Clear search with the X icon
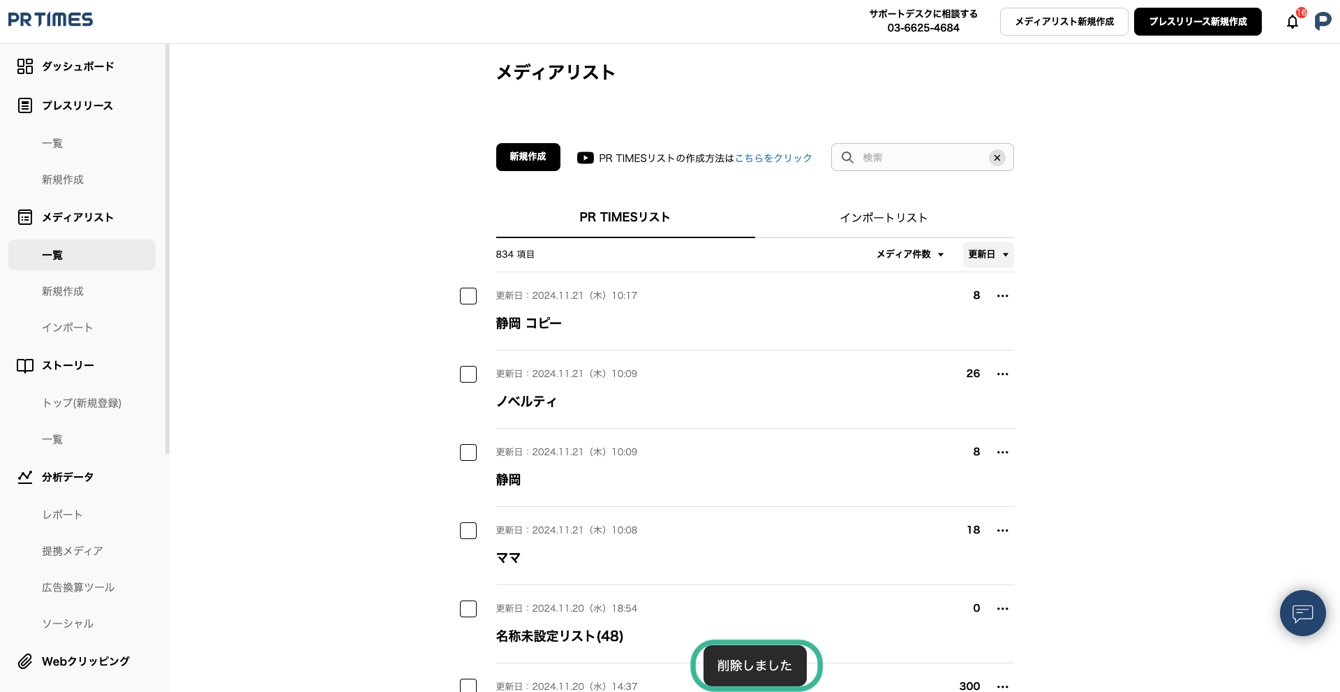 pos(997,158)
